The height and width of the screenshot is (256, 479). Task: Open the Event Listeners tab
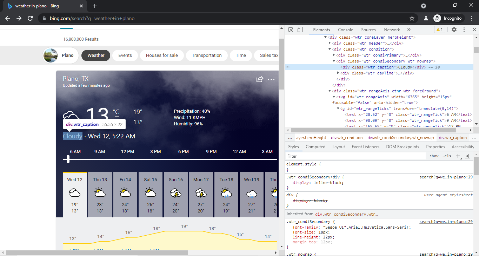(365, 147)
